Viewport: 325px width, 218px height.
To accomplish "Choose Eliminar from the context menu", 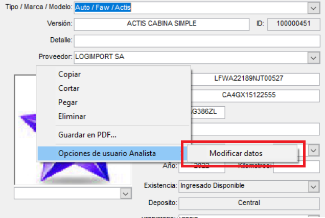I will (72, 116).
